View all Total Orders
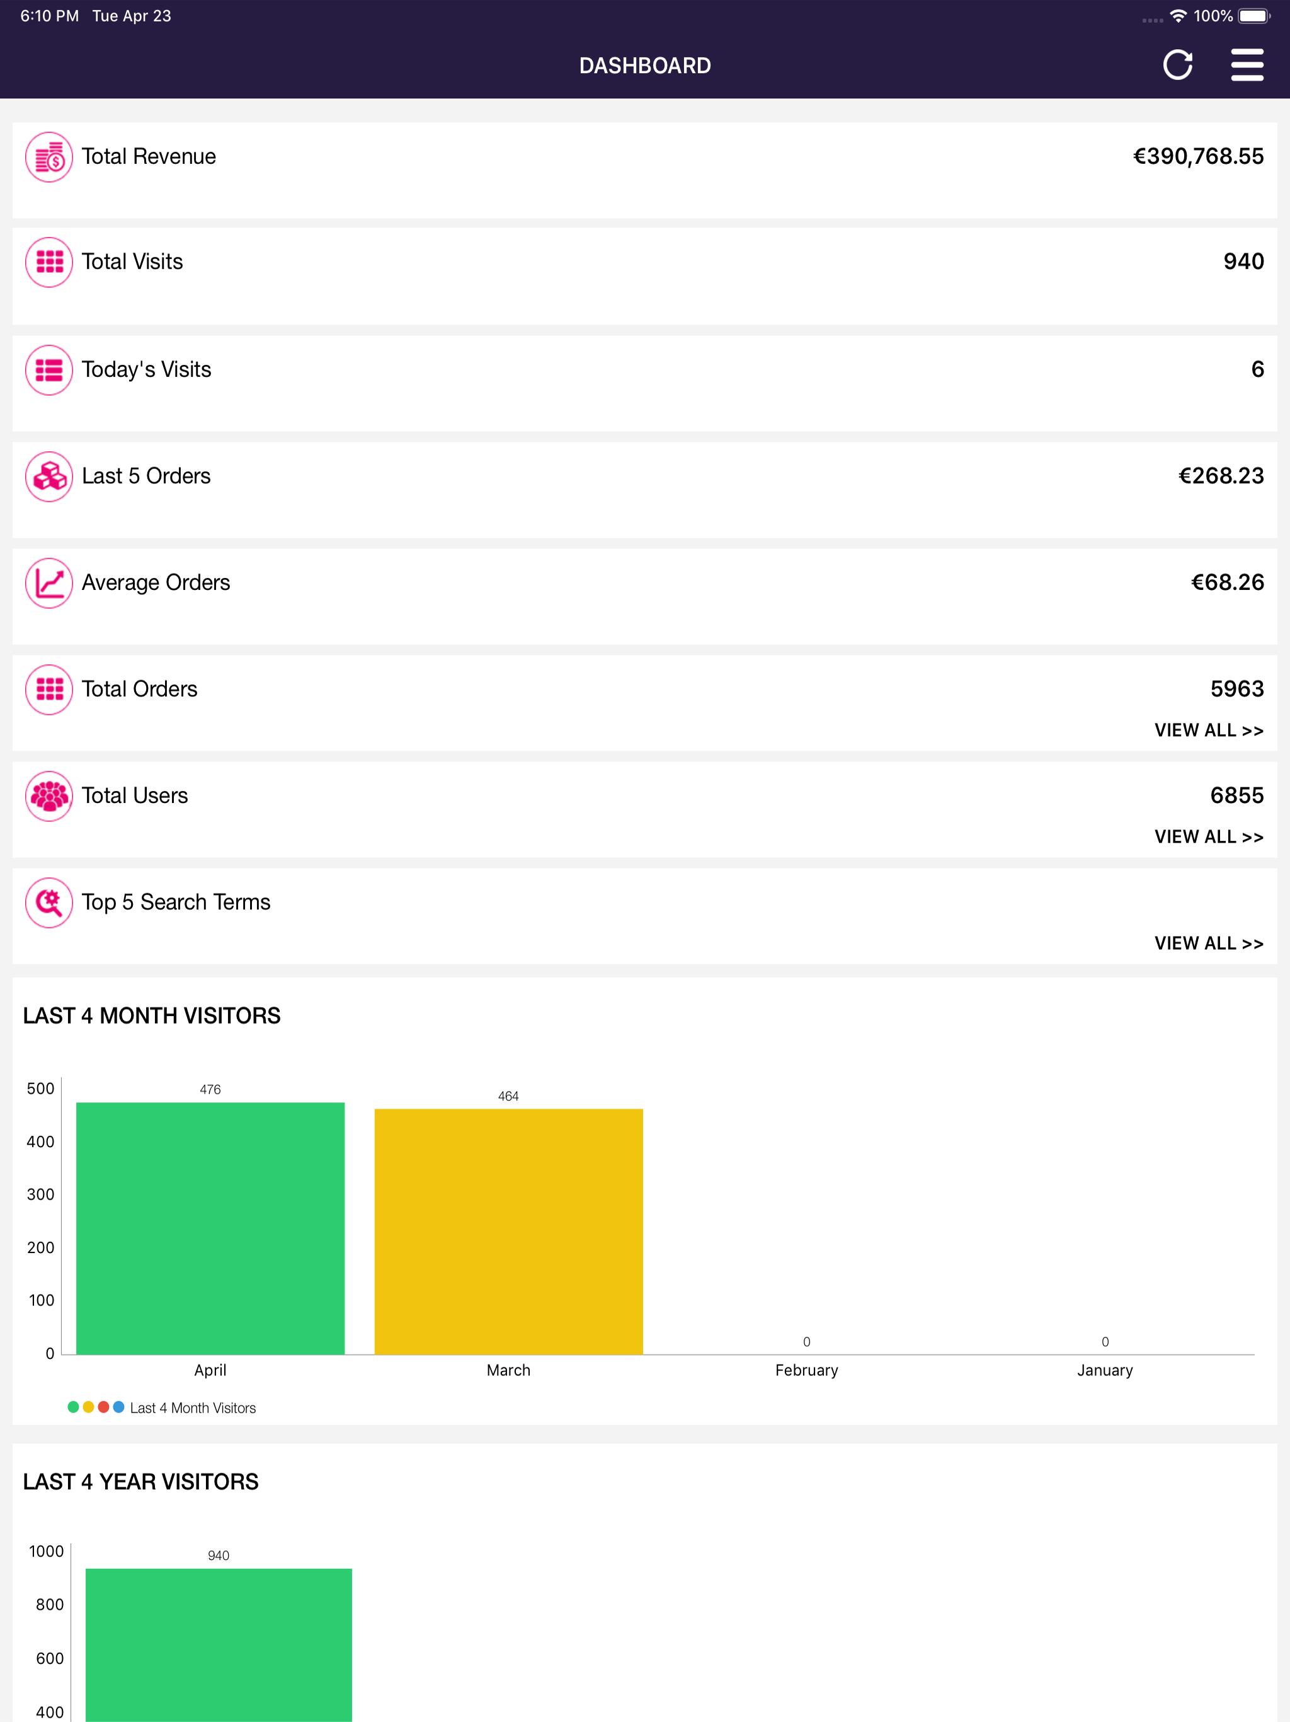The height and width of the screenshot is (1722, 1290). coord(1208,731)
